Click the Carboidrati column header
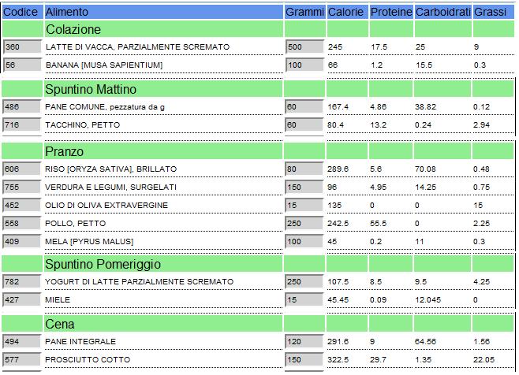The image size is (519, 375). pos(443,12)
